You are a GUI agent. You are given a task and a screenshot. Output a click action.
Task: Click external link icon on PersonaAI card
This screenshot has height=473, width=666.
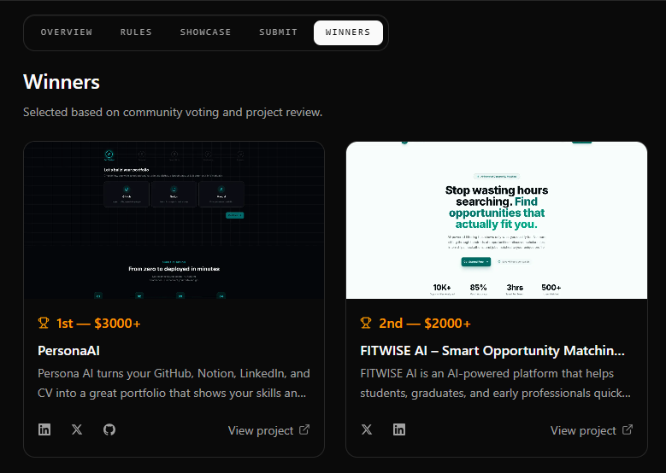pos(304,429)
